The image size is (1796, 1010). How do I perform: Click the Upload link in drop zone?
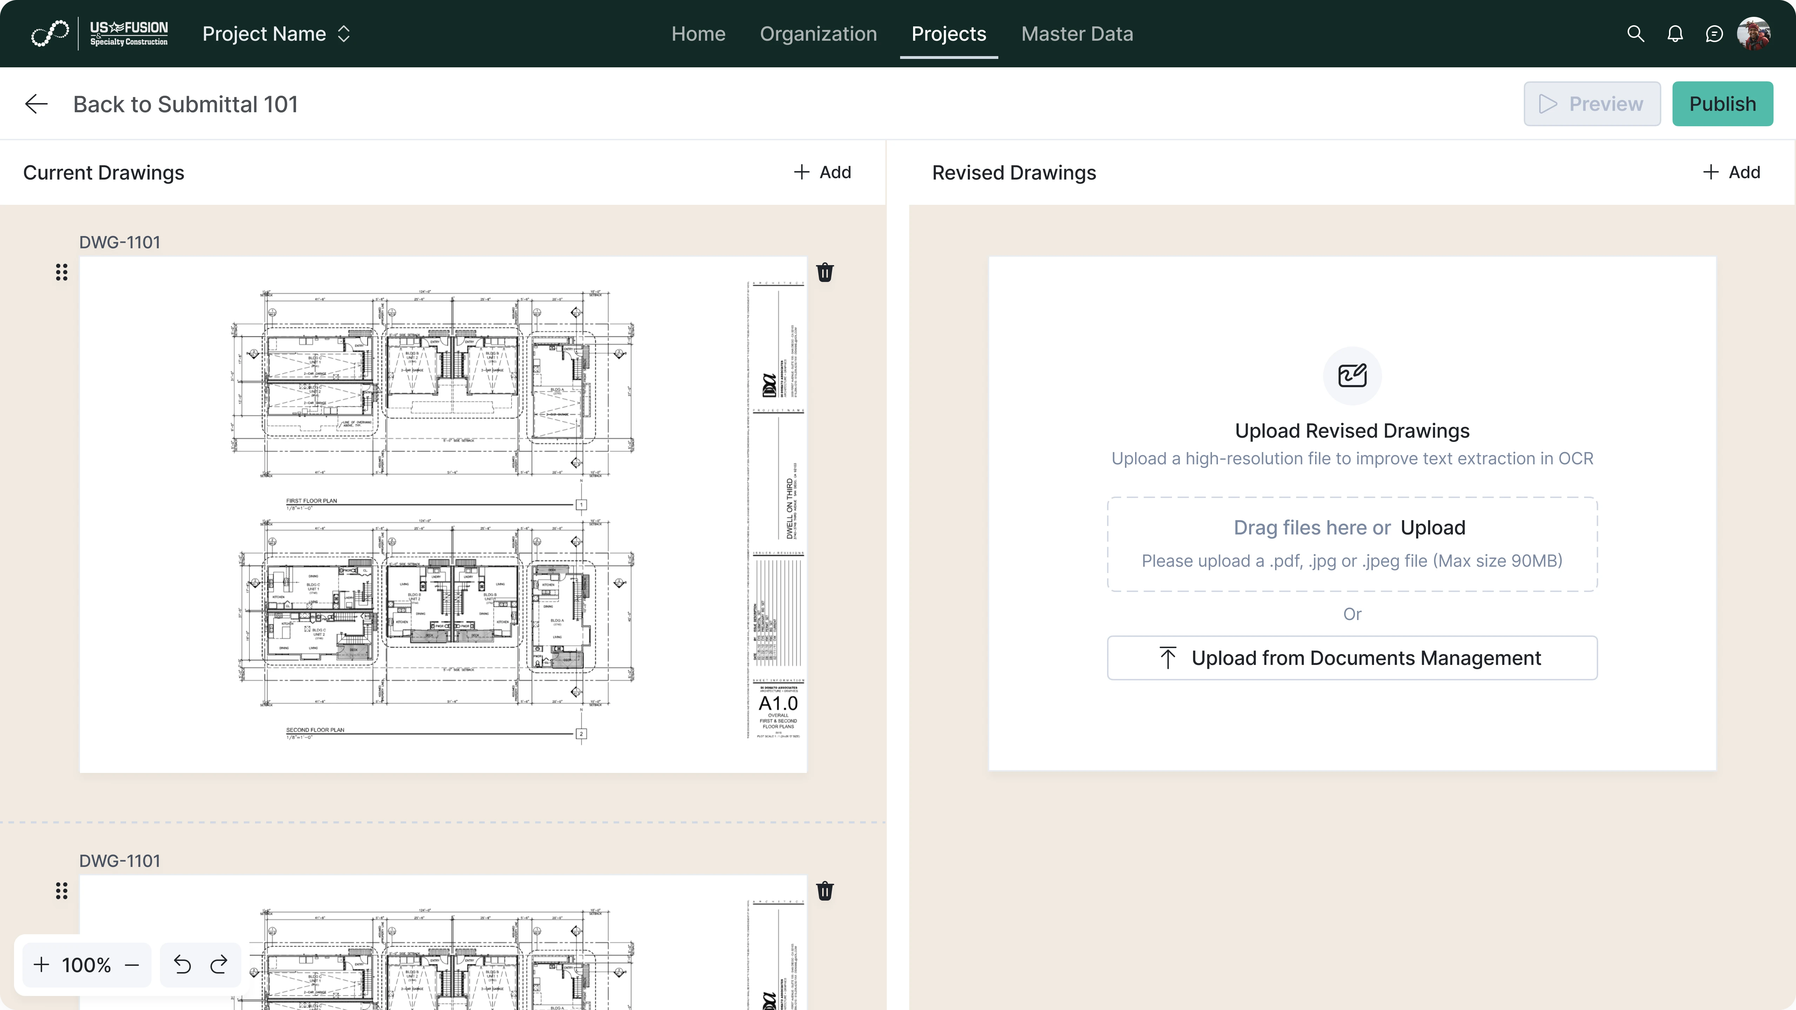1433,528
